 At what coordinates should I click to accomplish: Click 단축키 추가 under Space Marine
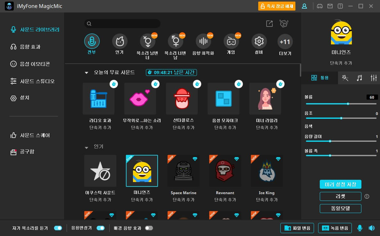pyautogui.click(x=184, y=200)
